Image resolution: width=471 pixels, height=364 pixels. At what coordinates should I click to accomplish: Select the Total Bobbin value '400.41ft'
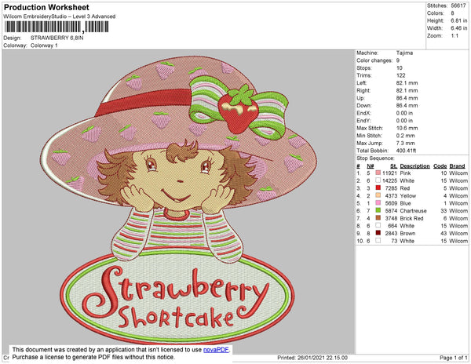click(406, 151)
